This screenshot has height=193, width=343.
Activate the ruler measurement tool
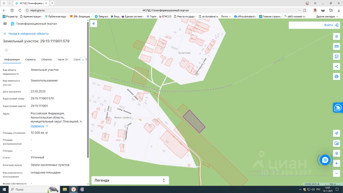click(337, 46)
